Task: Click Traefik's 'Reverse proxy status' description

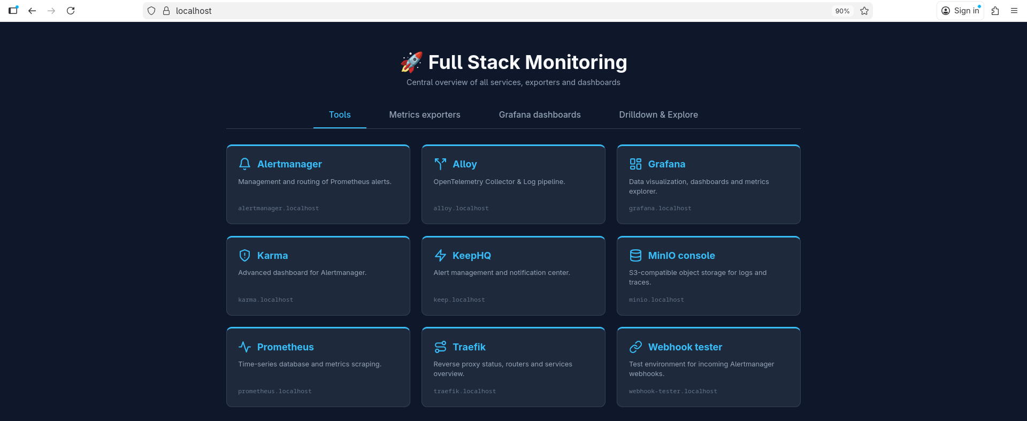Action: point(503,369)
